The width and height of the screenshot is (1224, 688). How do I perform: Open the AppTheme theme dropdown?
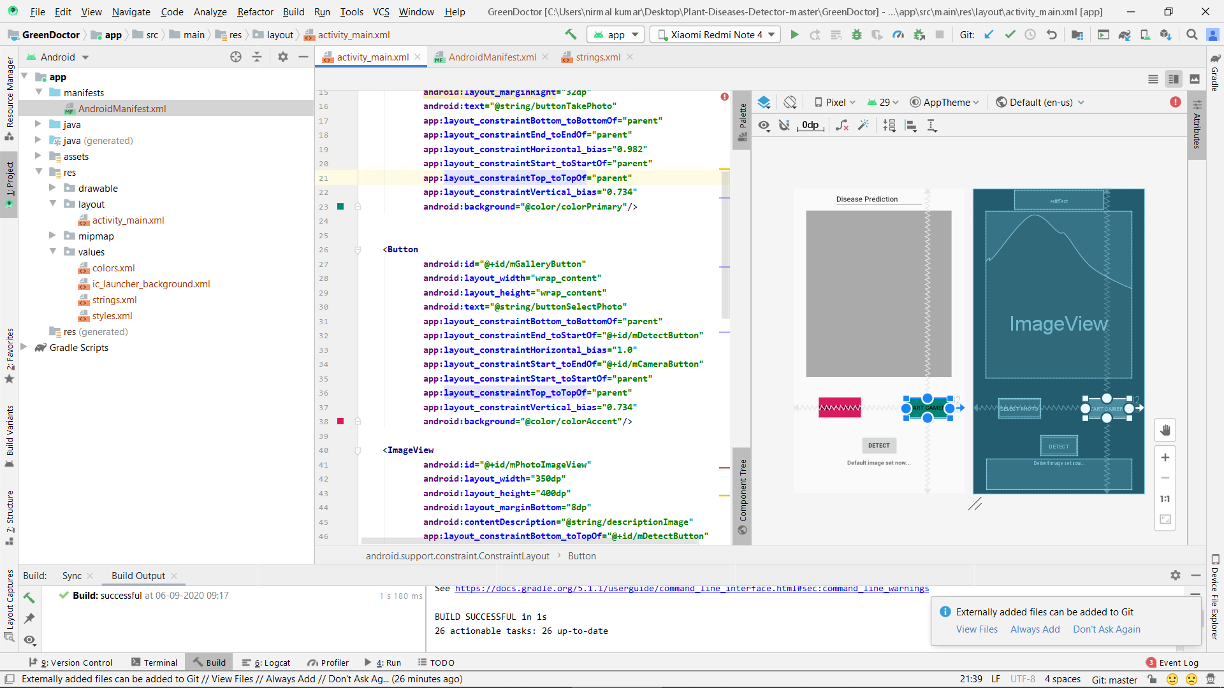pos(945,102)
